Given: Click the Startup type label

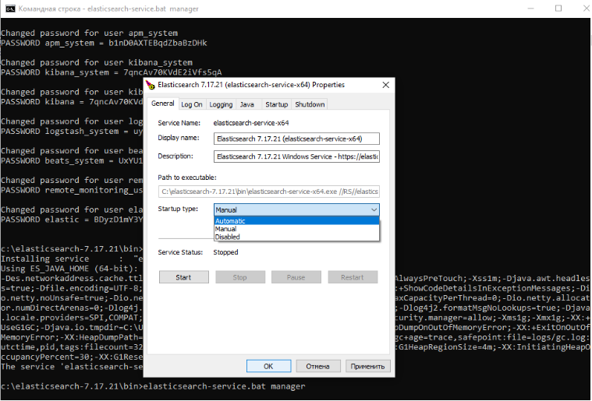Looking at the screenshot, I should pyautogui.click(x=178, y=209).
